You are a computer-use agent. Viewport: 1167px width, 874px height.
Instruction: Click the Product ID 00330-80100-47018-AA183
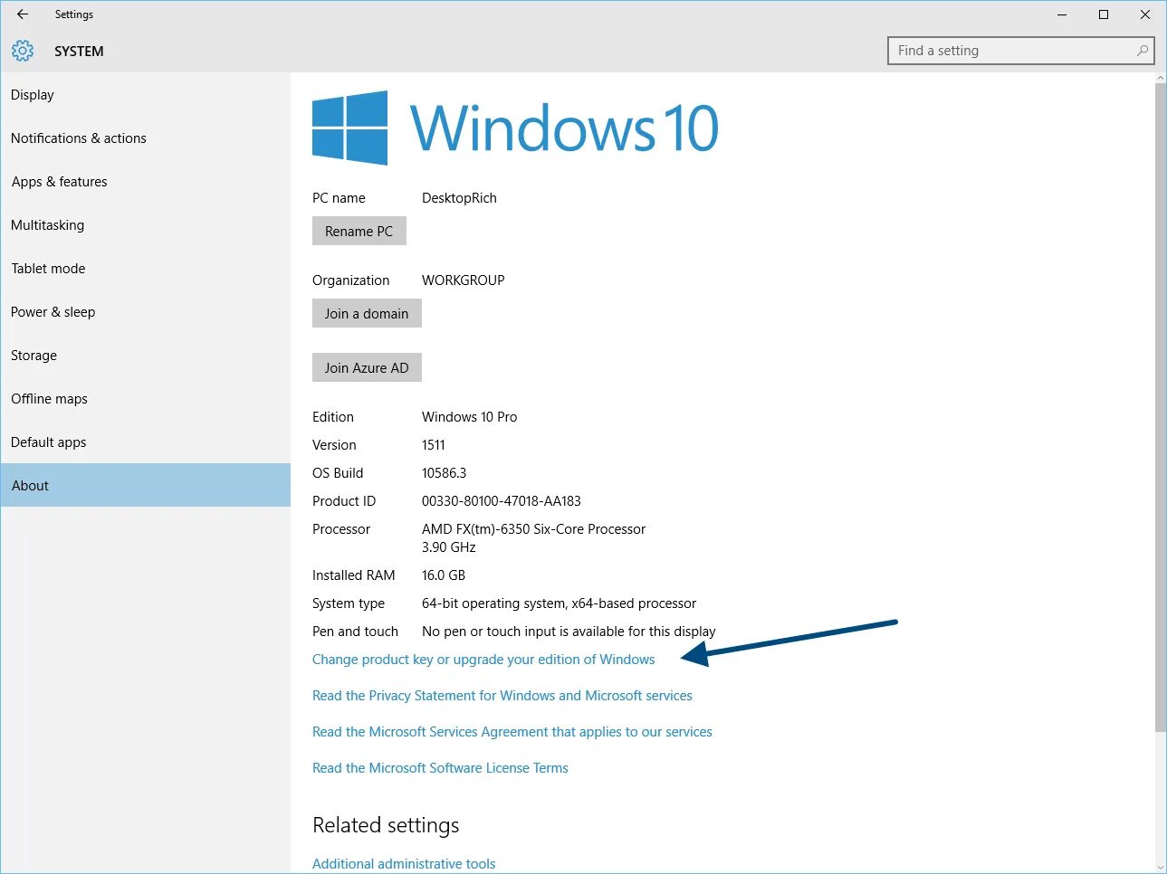(x=502, y=501)
